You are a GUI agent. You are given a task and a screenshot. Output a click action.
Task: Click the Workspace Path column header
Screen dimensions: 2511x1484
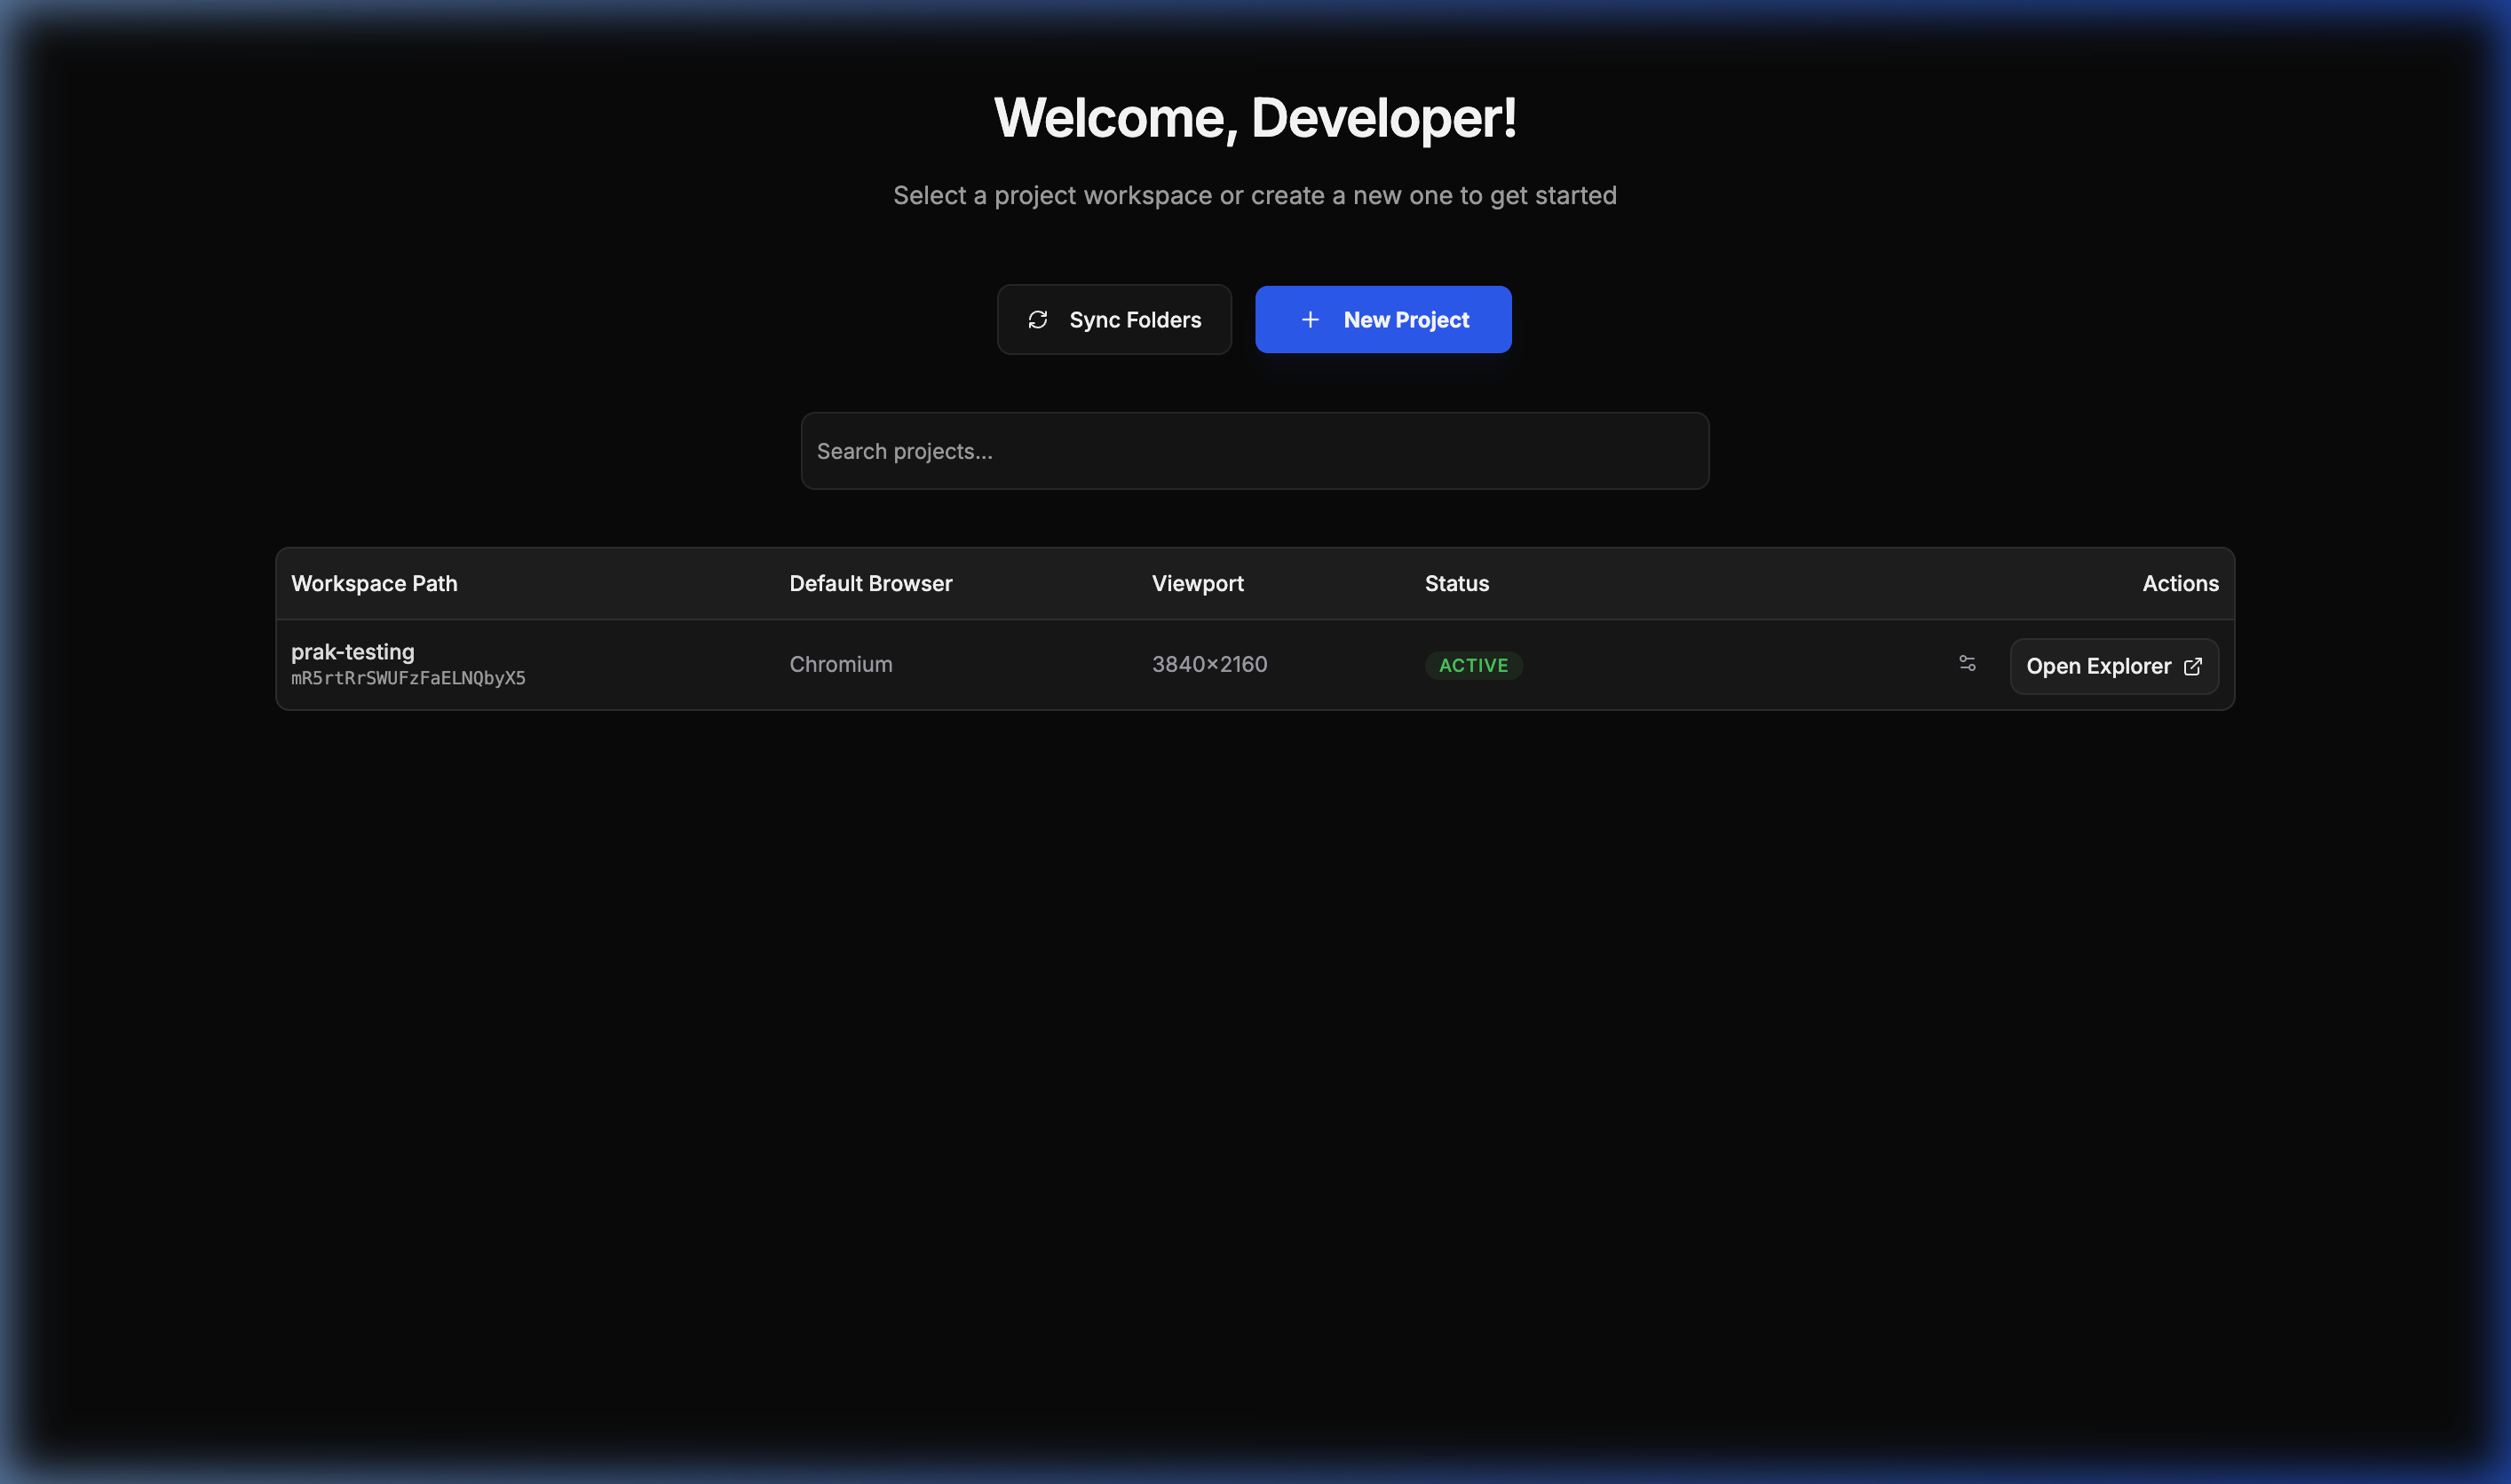coord(374,583)
